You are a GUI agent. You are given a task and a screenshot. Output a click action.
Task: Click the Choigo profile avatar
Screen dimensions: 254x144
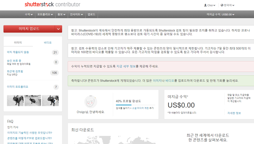click(91, 102)
